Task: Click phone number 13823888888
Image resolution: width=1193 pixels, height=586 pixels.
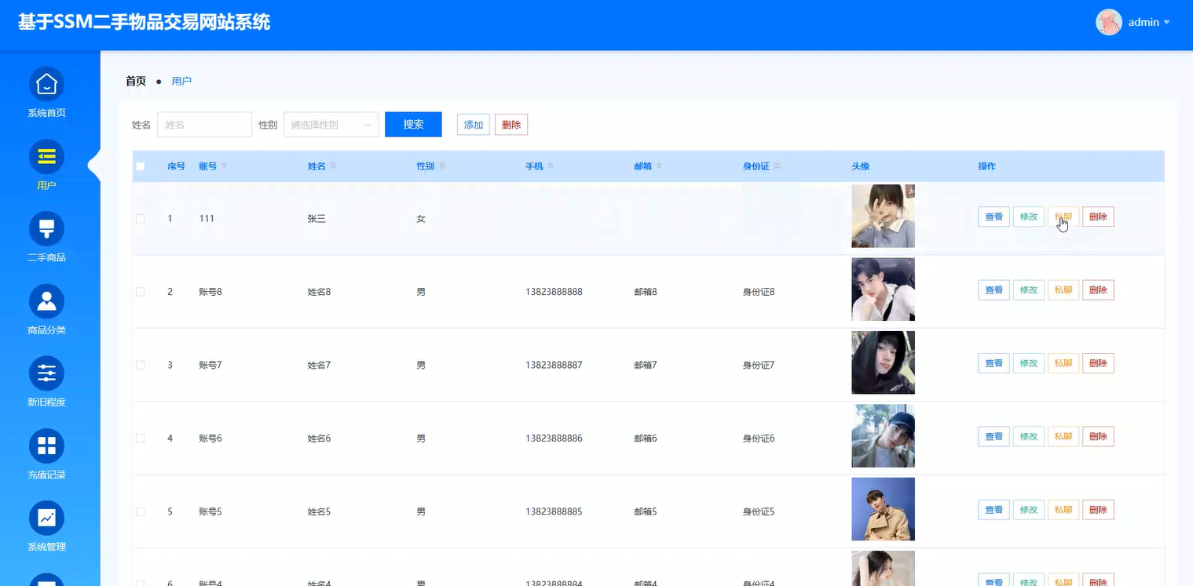Action: pyautogui.click(x=554, y=292)
